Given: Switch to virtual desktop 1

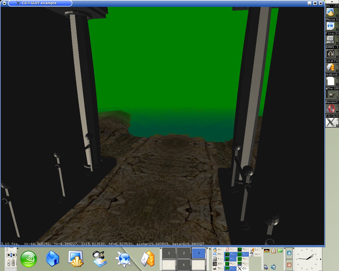Looking at the screenshot, I should pyautogui.click(x=169, y=253).
